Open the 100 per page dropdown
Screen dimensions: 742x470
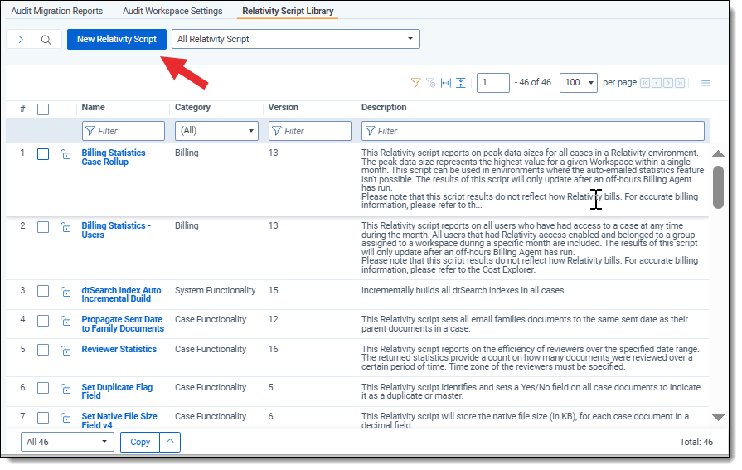pyautogui.click(x=578, y=83)
